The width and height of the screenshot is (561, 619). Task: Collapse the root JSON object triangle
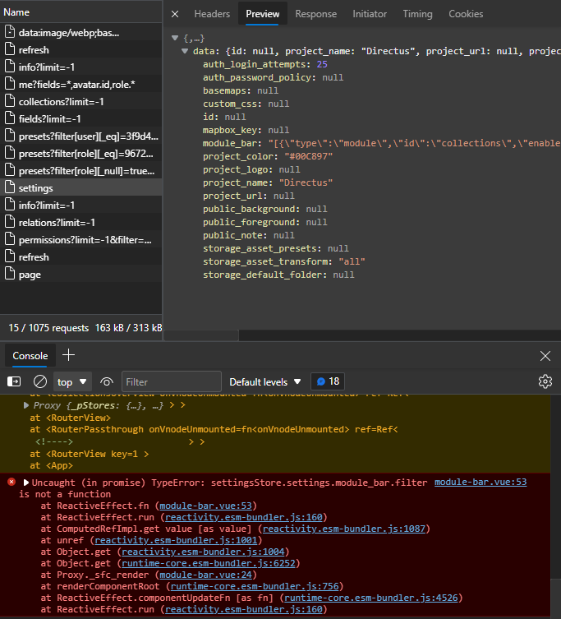(x=175, y=39)
